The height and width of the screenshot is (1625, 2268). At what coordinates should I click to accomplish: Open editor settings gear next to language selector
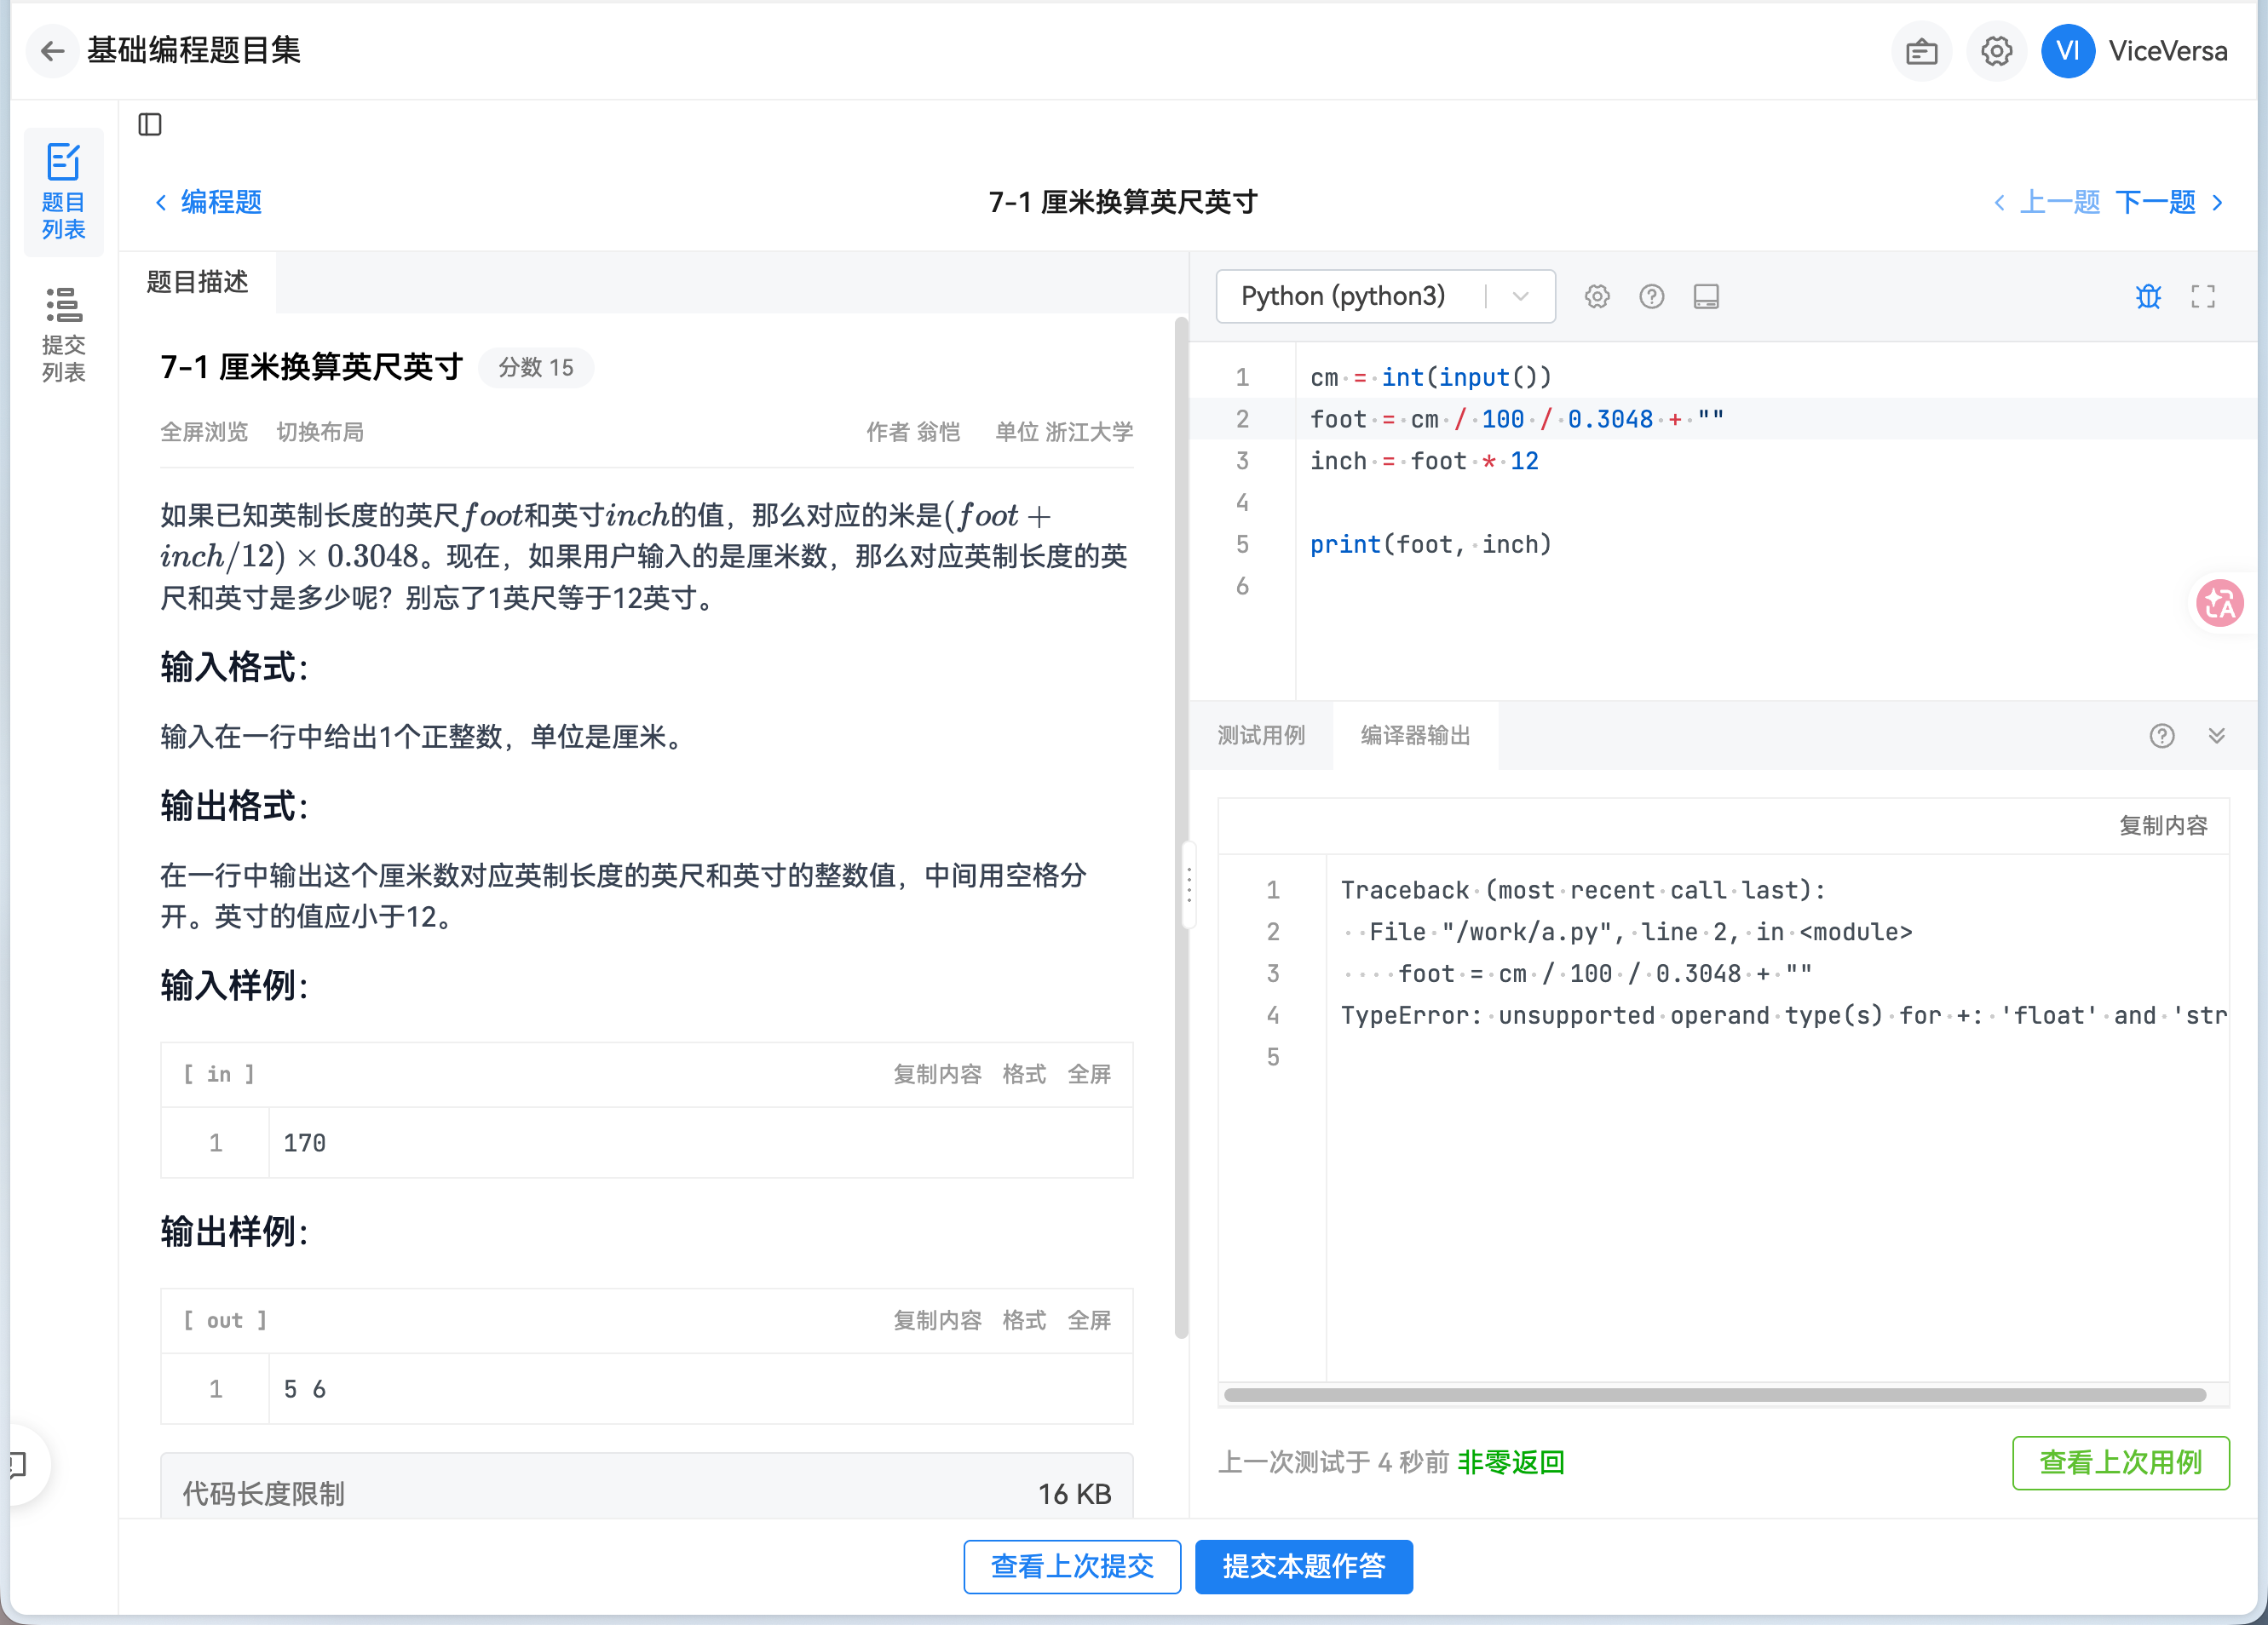pos(1597,297)
